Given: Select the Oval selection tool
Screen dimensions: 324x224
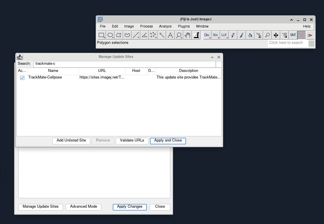Looking at the screenshot, I should click(110, 35).
